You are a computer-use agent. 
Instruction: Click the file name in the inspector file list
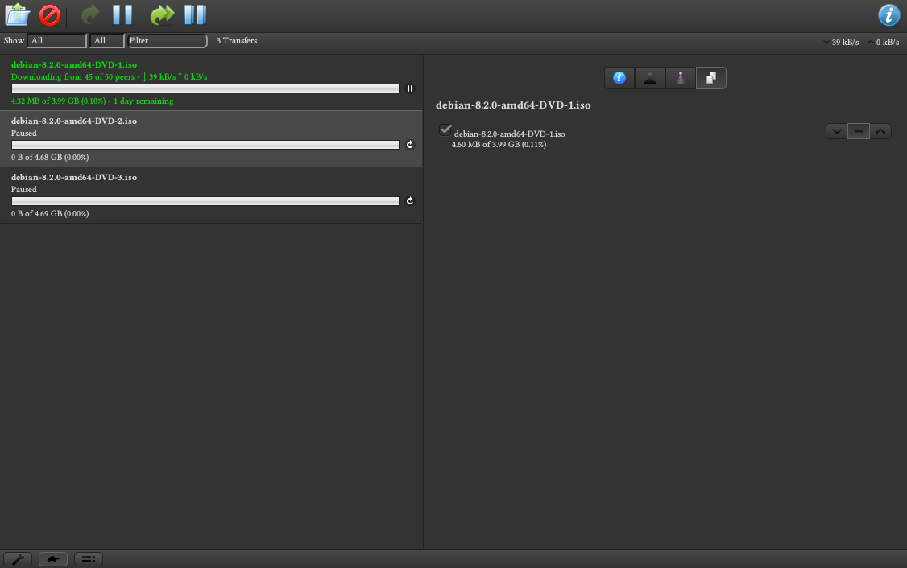510,134
